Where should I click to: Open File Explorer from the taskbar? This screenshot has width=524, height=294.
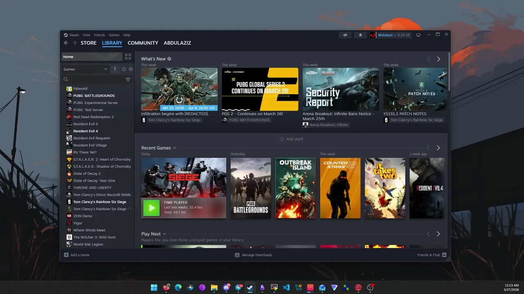tap(214, 287)
